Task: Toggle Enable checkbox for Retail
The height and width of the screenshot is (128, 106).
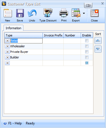Action: [87, 41]
